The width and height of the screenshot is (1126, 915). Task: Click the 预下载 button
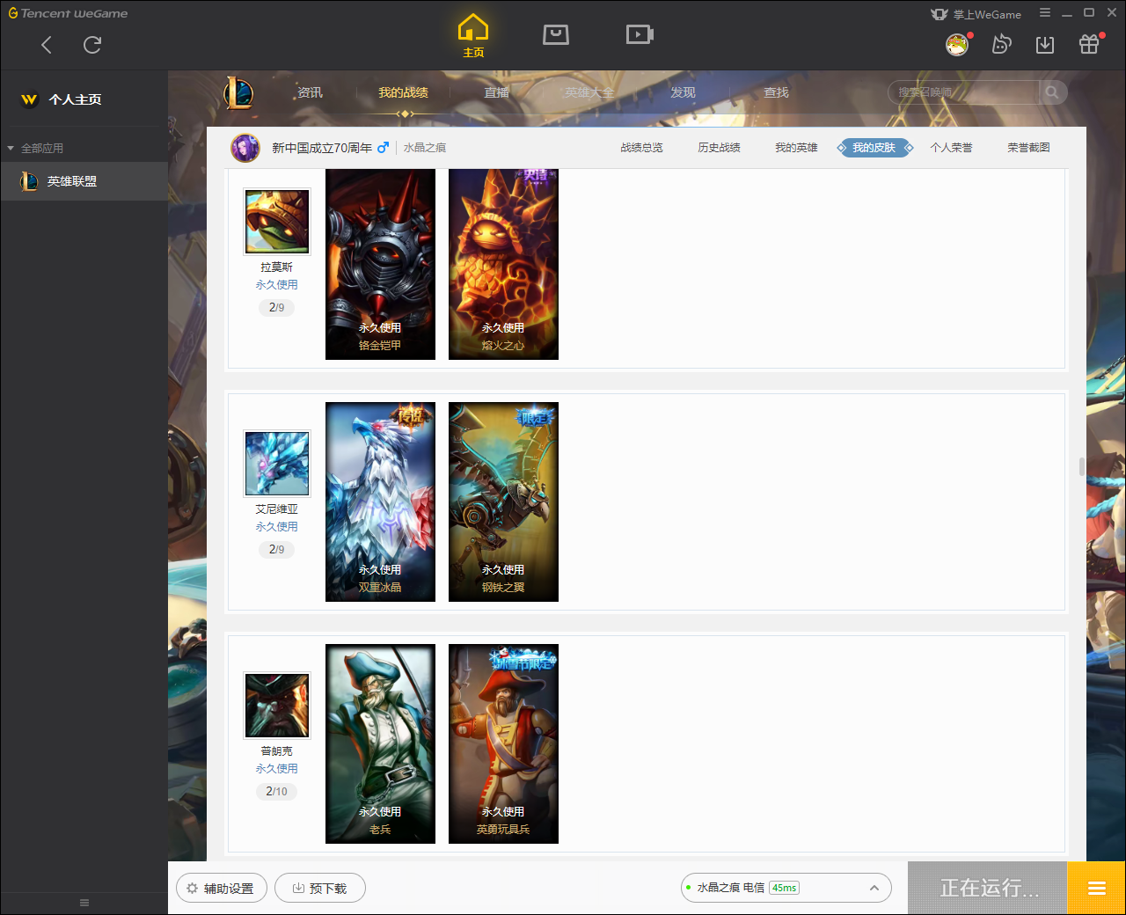point(320,889)
